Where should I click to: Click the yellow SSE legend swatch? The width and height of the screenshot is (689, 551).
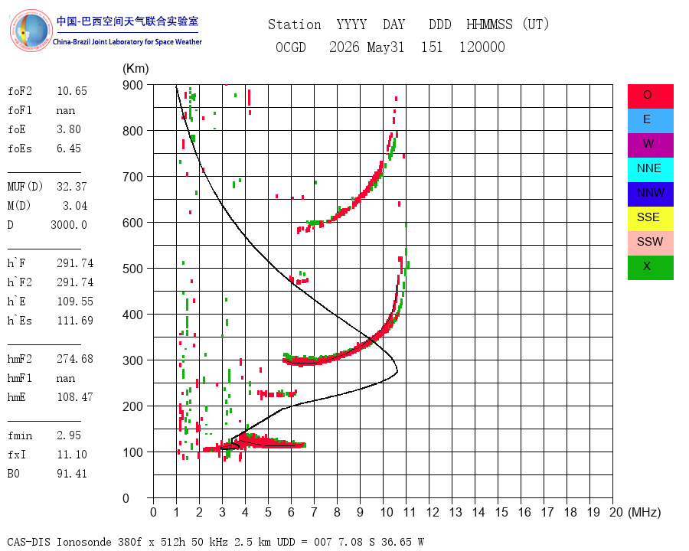pyautogui.click(x=650, y=219)
